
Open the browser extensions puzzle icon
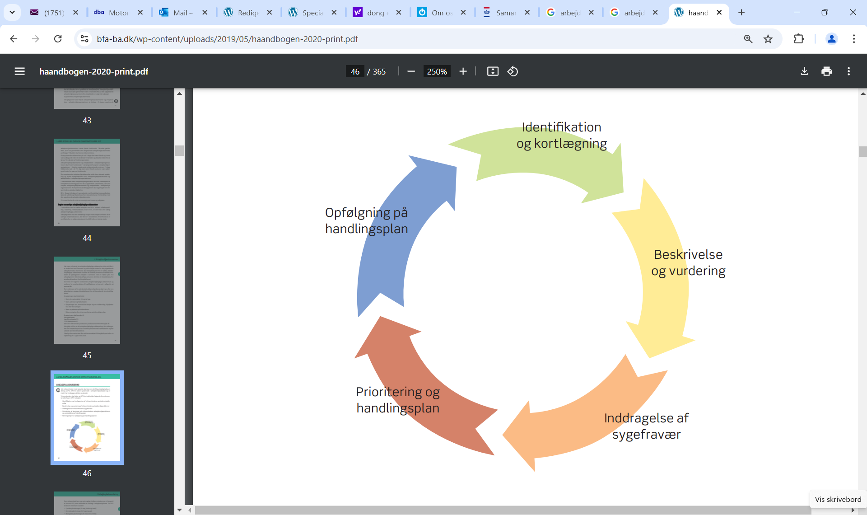pos(799,39)
